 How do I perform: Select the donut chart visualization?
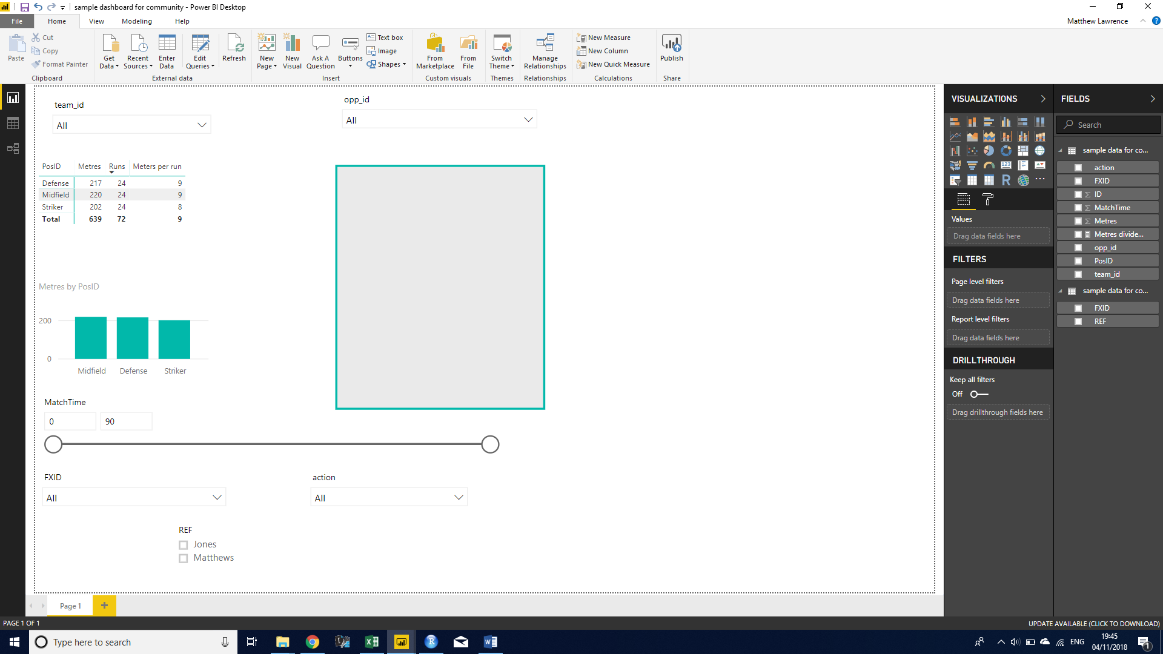point(1006,150)
